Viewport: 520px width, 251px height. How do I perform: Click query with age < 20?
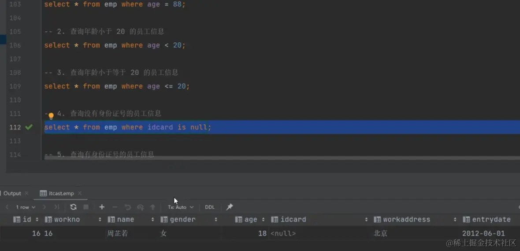(x=115, y=45)
